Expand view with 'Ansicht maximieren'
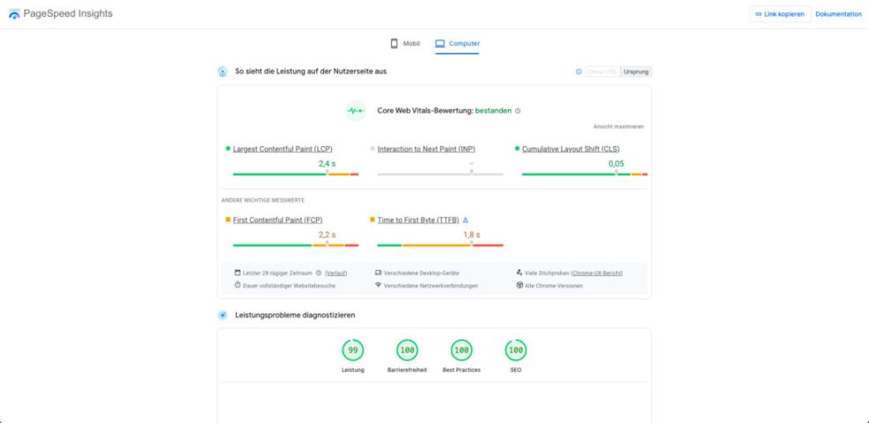 click(618, 127)
